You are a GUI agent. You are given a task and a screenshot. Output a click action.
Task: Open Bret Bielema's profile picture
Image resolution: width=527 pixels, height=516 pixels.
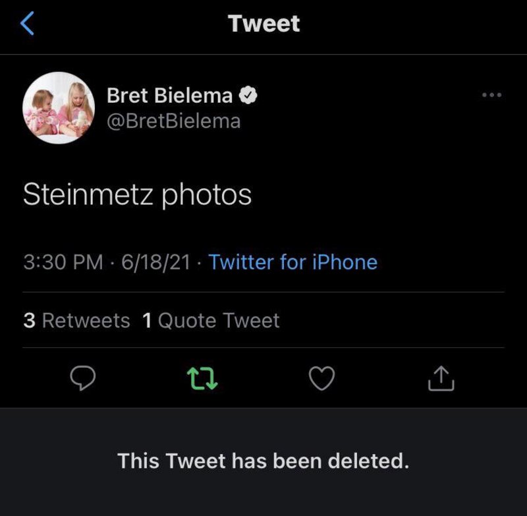(x=59, y=107)
